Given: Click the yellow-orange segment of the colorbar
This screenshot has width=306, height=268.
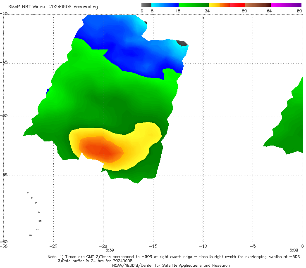Looking at the screenshot, I should coord(220,5).
